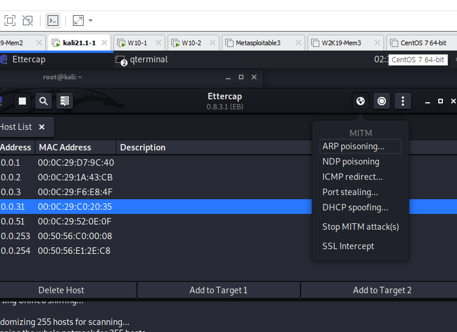
Task: Close the root@kali terminal window
Action: (254, 77)
